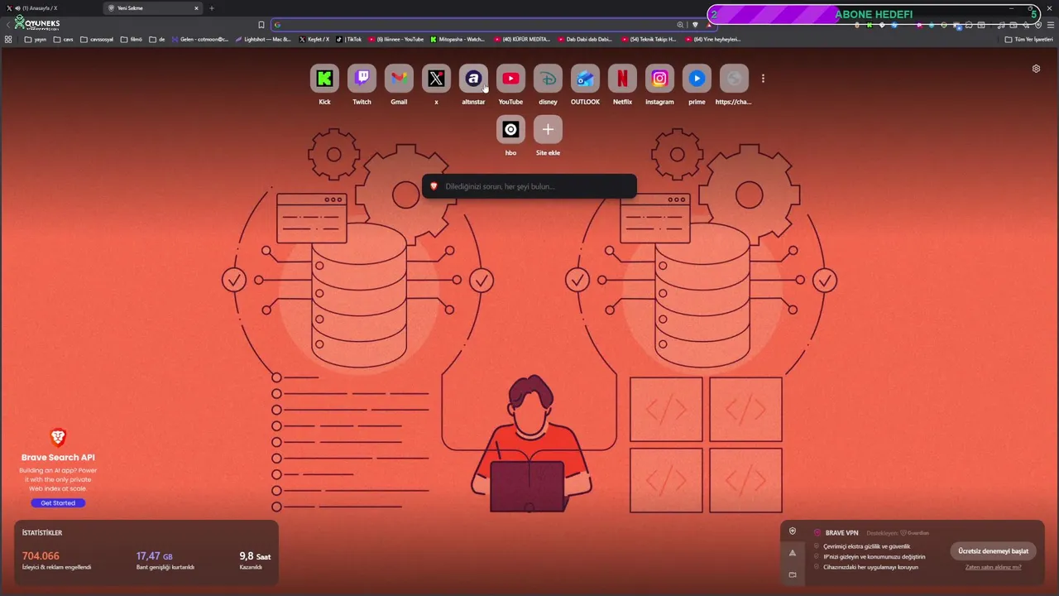
Task: Bookmark this page using bookmark icon
Action: click(x=261, y=25)
